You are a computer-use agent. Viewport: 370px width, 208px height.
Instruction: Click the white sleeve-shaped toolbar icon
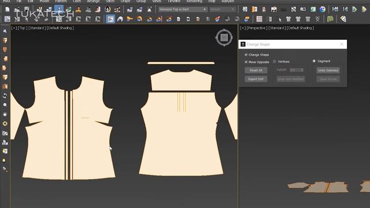pyautogui.click(x=120, y=19)
